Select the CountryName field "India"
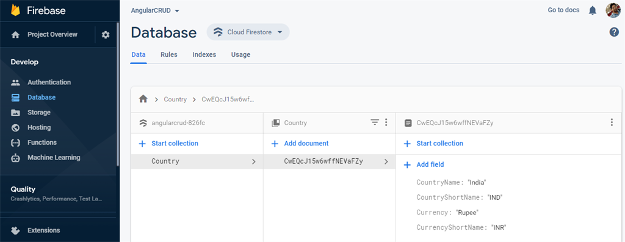Image resolution: width=625 pixels, height=242 pixels. pos(452,183)
